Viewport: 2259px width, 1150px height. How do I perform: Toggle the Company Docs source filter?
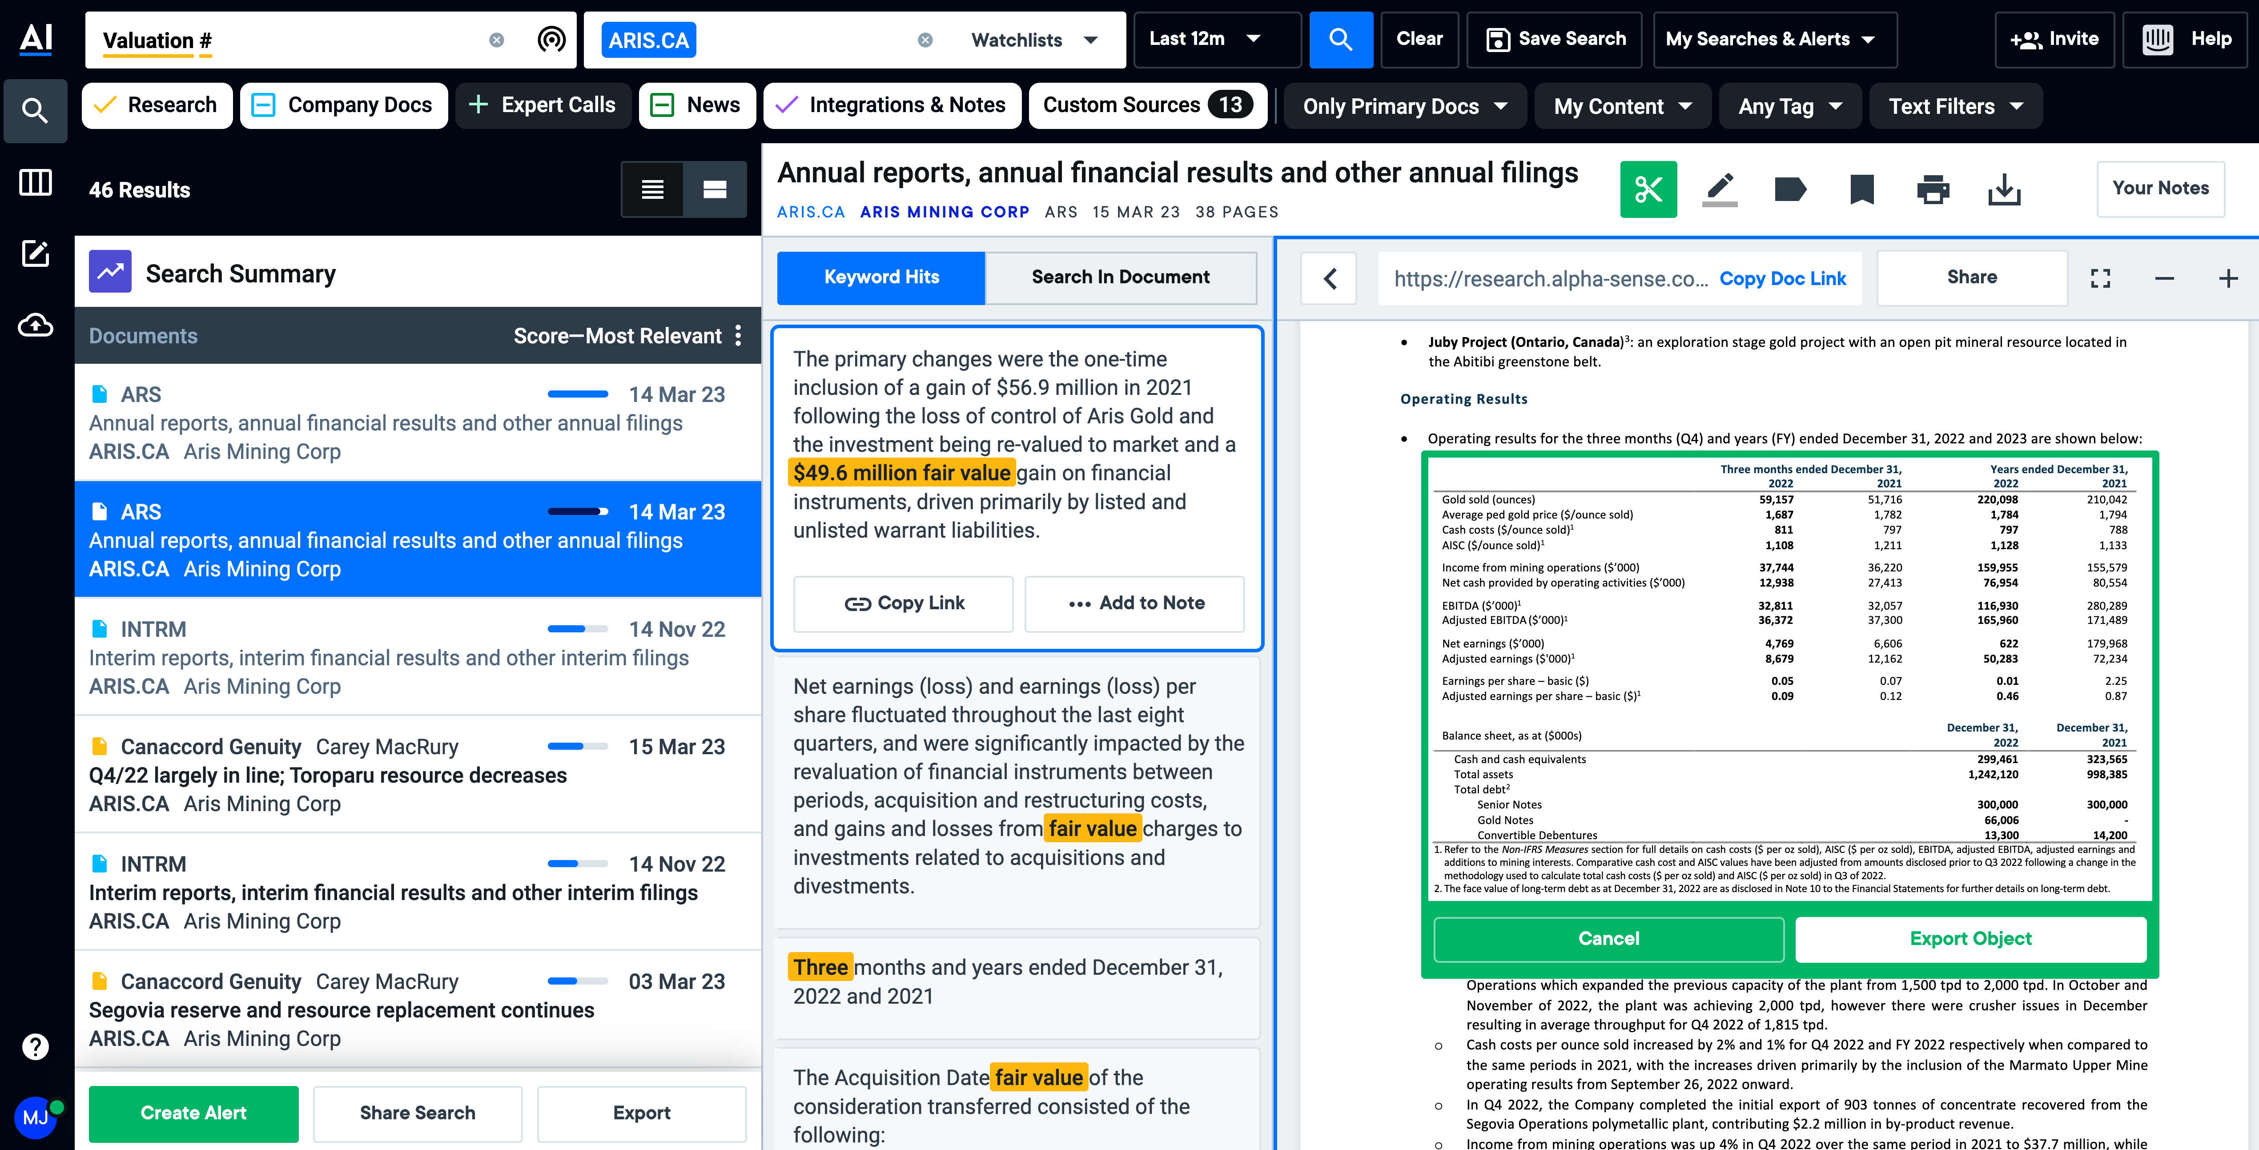pyautogui.click(x=344, y=105)
